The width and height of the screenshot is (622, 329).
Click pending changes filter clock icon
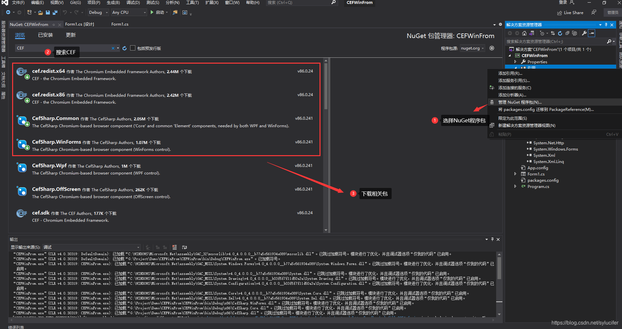point(542,33)
